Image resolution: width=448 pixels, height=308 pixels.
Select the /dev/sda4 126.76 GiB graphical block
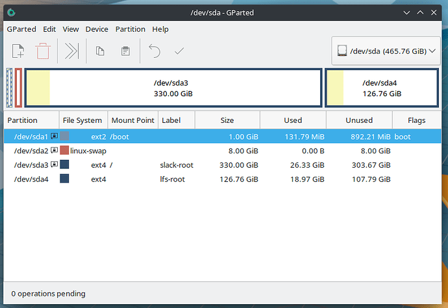[x=382, y=88]
